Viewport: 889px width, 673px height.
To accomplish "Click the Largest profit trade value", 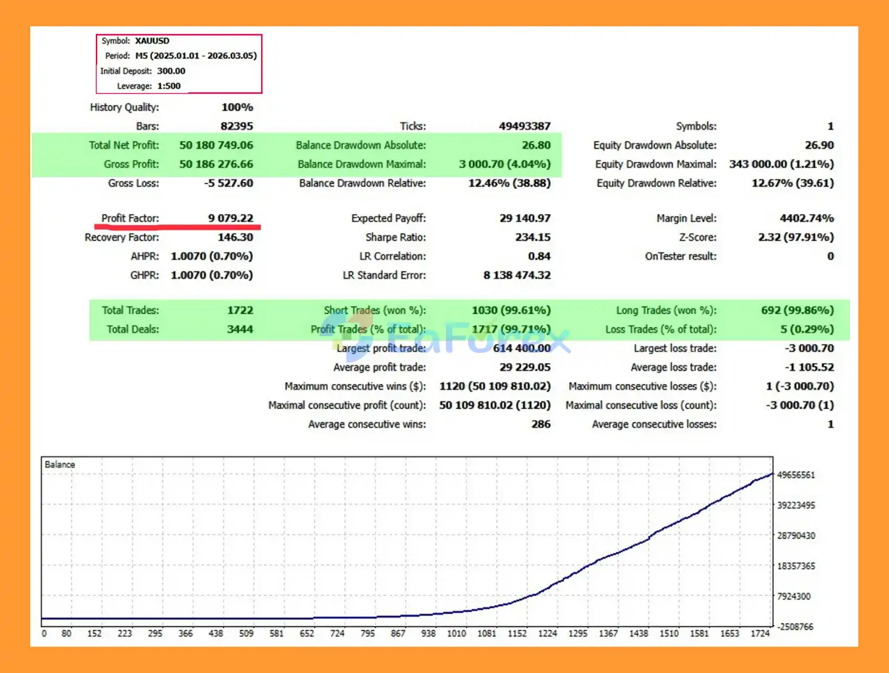I will (522, 349).
